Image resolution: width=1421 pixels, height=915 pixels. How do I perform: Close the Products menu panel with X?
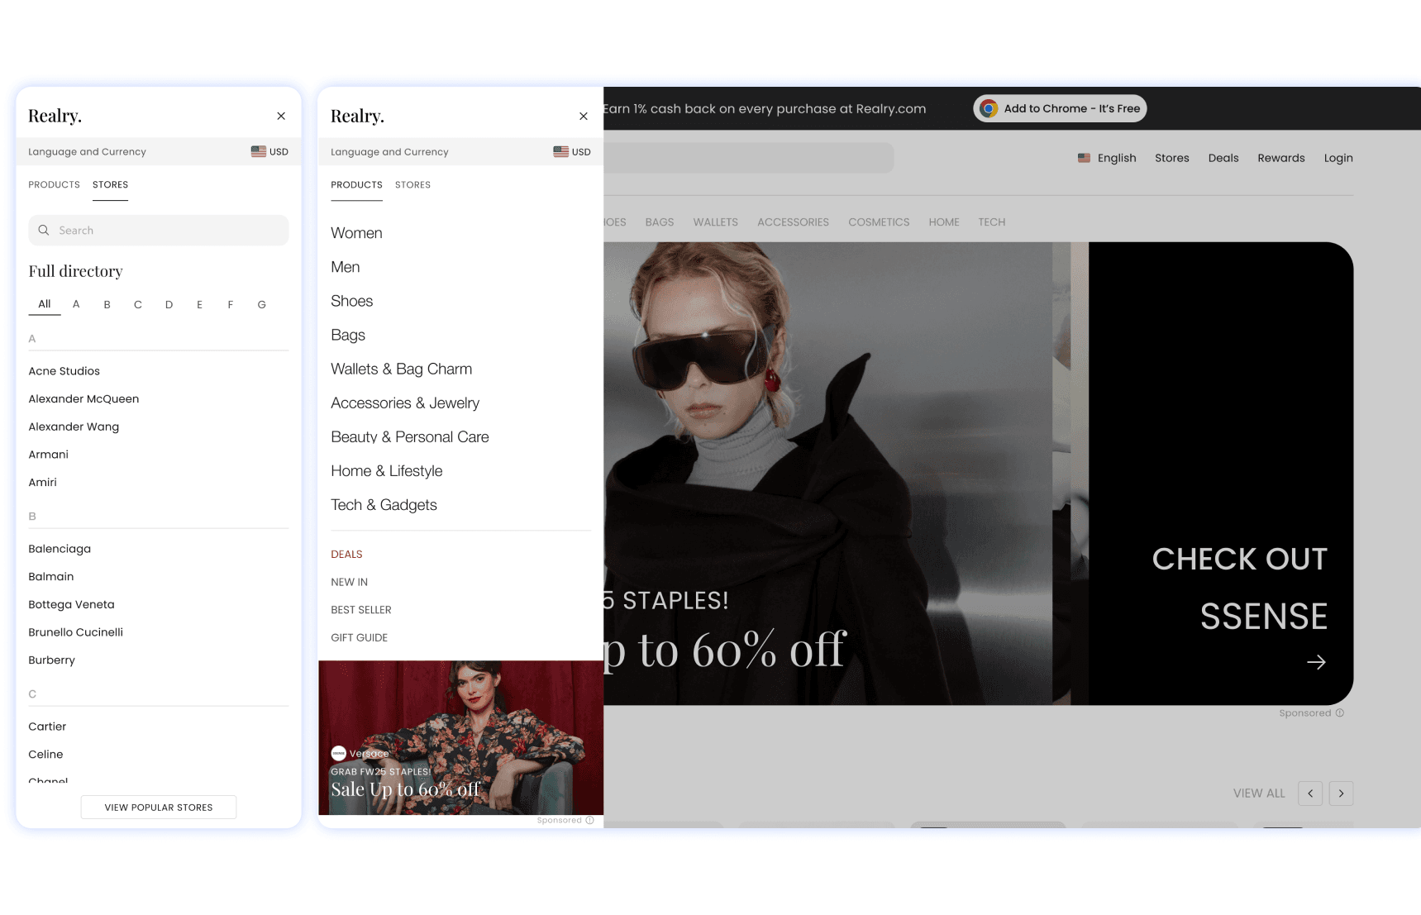pyautogui.click(x=584, y=117)
